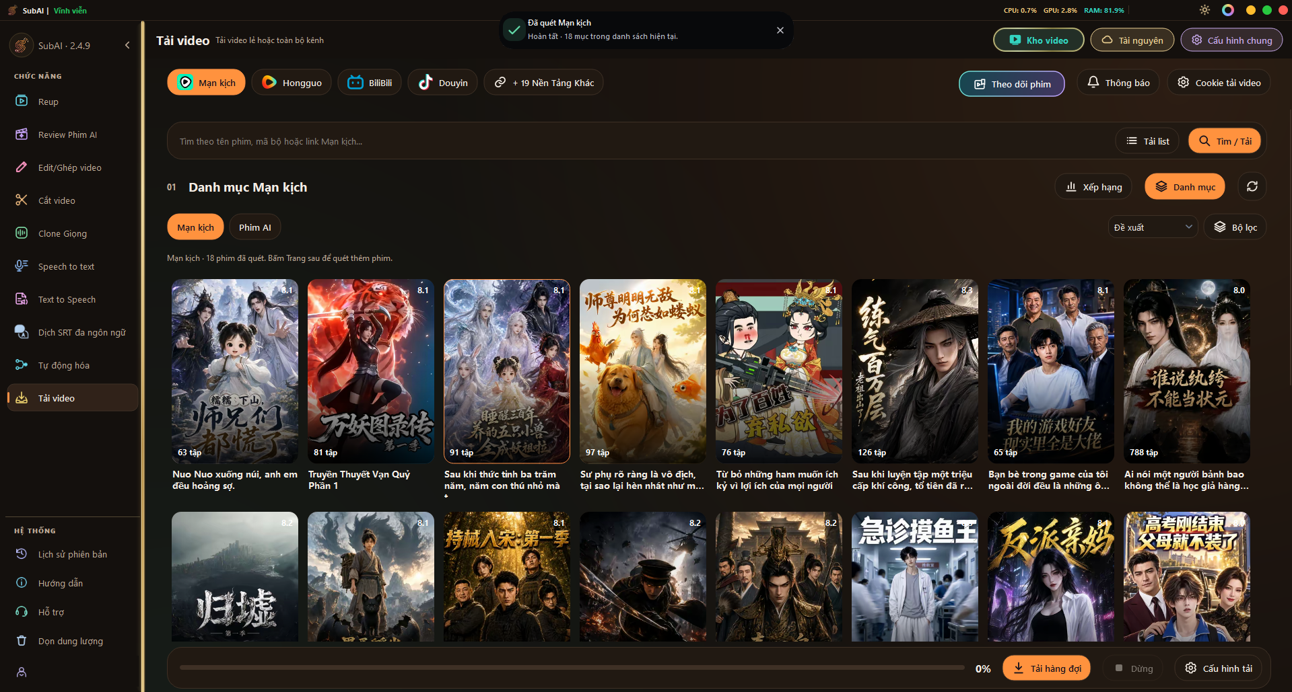Screen dimensions: 1292x692
Task: Click the Tìm / Tải search button
Action: (x=1225, y=141)
